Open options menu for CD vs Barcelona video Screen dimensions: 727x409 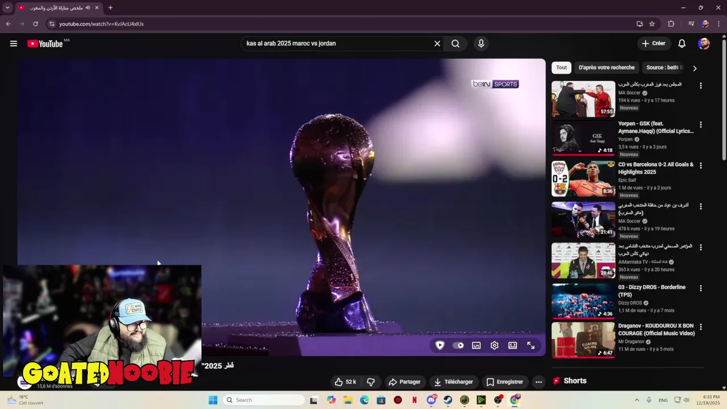700,165
